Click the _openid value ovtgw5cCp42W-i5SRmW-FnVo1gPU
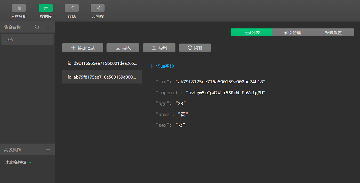360x183 pixels. pyautogui.click(x=226, y=93)
